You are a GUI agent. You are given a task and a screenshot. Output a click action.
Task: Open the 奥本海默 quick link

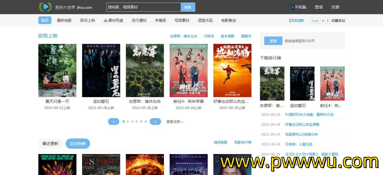228,36
